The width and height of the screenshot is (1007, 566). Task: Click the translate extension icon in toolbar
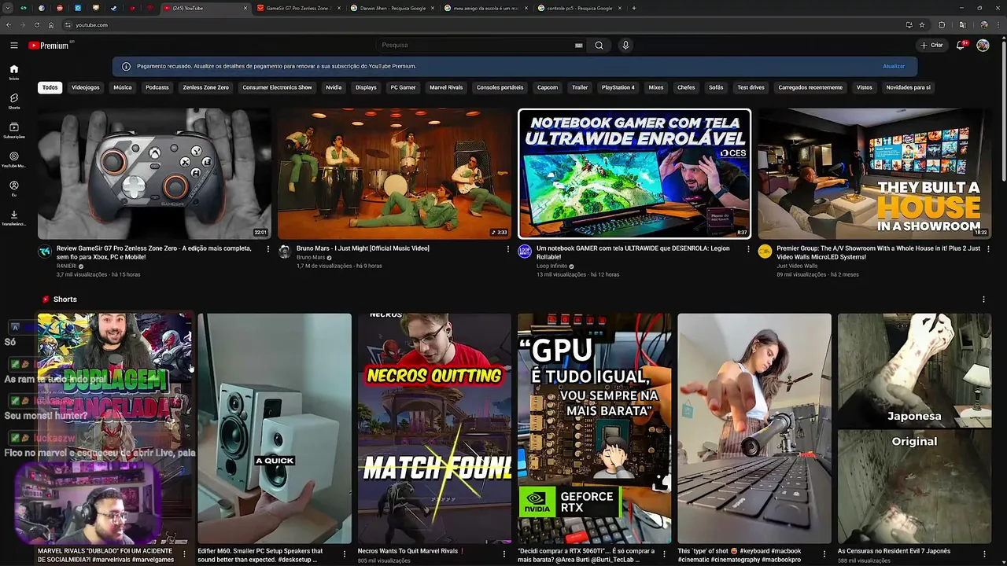962,25
